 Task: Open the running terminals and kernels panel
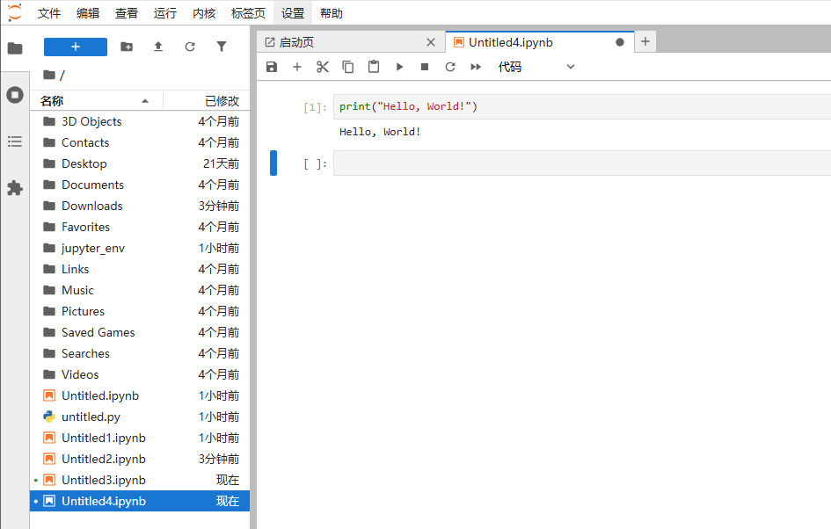(x=15, y=95)
